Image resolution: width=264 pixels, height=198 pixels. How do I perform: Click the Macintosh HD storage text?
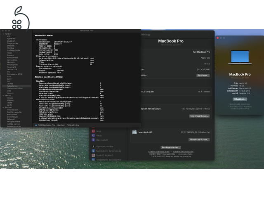[145, 132]
